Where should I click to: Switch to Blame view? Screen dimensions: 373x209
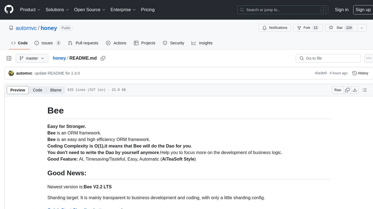point(56,90)
